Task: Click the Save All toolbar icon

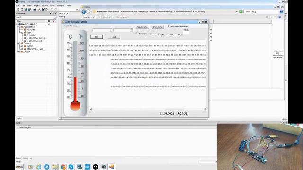Action: (29, 9)
